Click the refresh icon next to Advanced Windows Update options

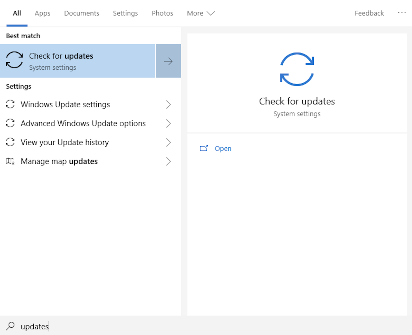click(10, 123)
